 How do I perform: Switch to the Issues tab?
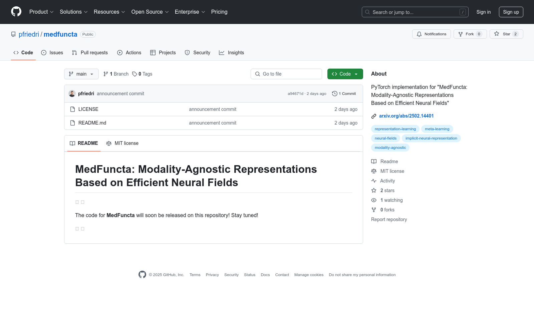52,53
